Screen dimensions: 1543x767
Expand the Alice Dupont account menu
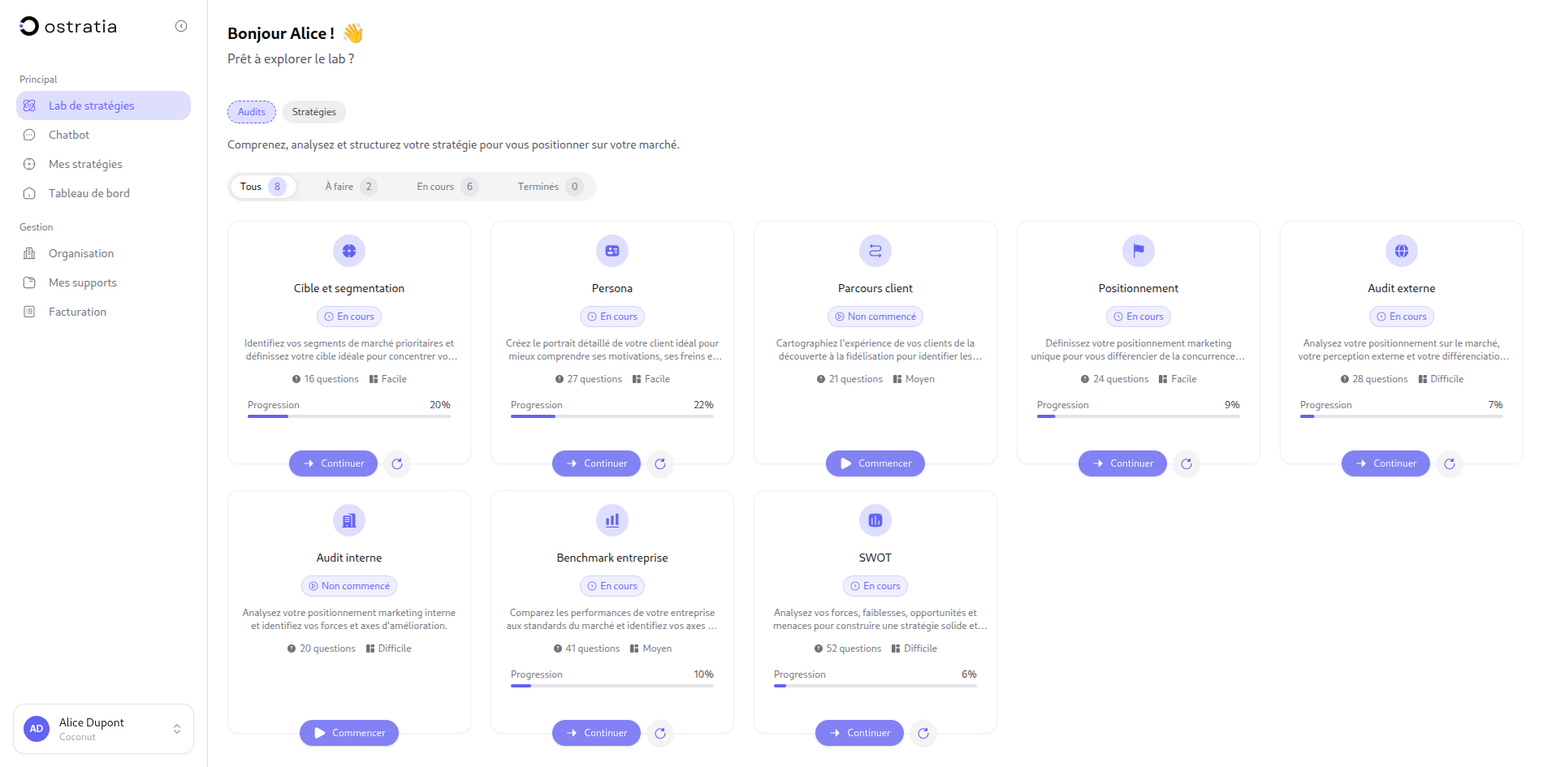pyautogui.click(x=103, y=728)
